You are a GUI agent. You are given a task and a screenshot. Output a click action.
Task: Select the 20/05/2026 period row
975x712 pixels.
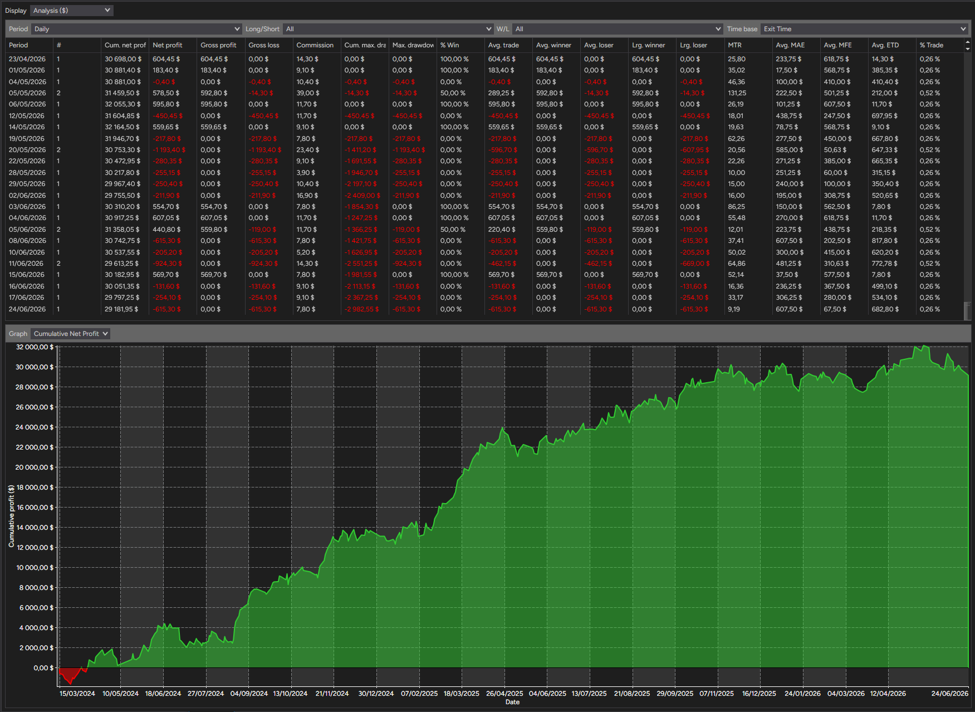[484, 150]
